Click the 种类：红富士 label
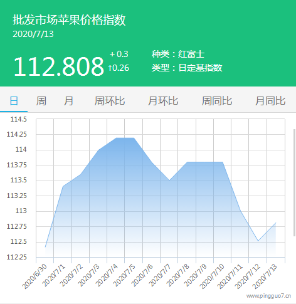This screenshot has height=304, width=296. click(x=178, y=55)
